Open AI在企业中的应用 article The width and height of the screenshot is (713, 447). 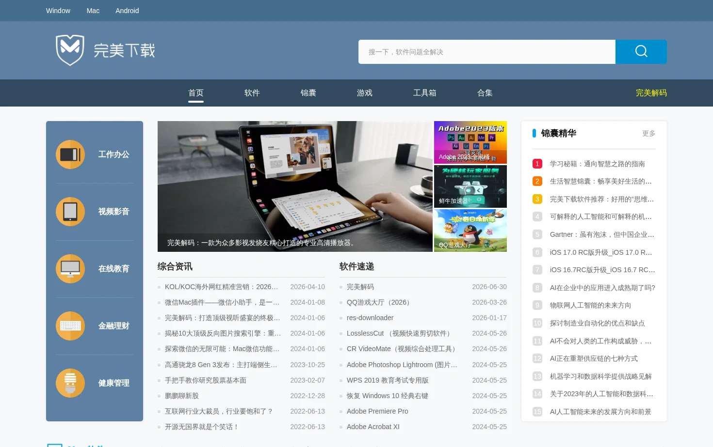point(602,288)
